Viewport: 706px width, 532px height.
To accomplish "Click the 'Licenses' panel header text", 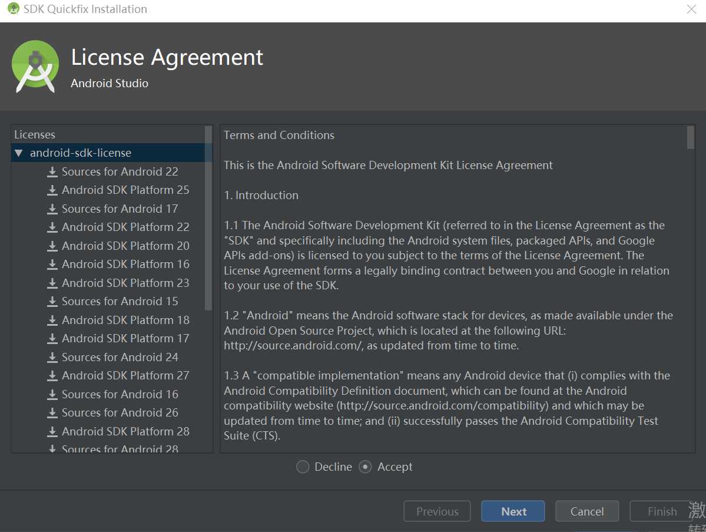I will pyautogui.click(x=35, y=135).
